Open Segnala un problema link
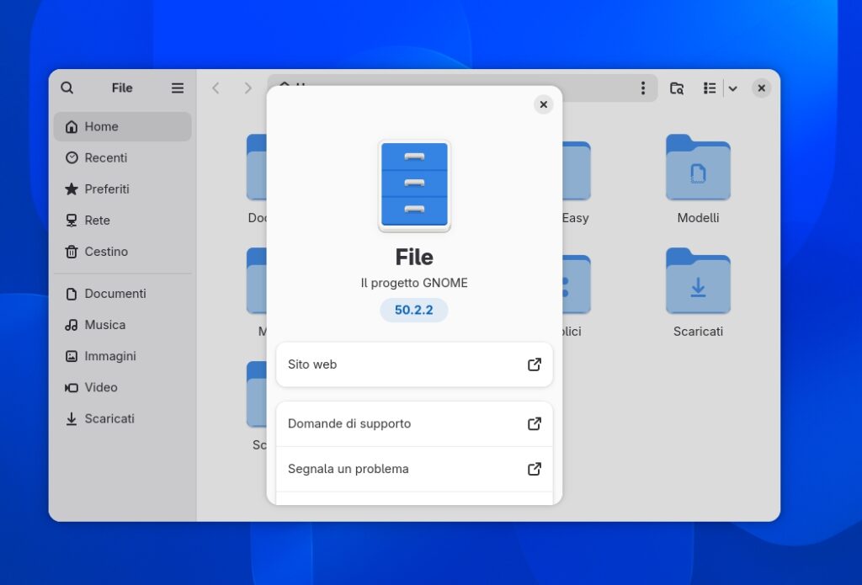The width and height of the screenshot is (862, 585). click(414, 469)
